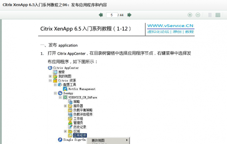Screen dimensions: 227x144
Task: Select the Hotfix Management tree label
Action: coord(82,89)
